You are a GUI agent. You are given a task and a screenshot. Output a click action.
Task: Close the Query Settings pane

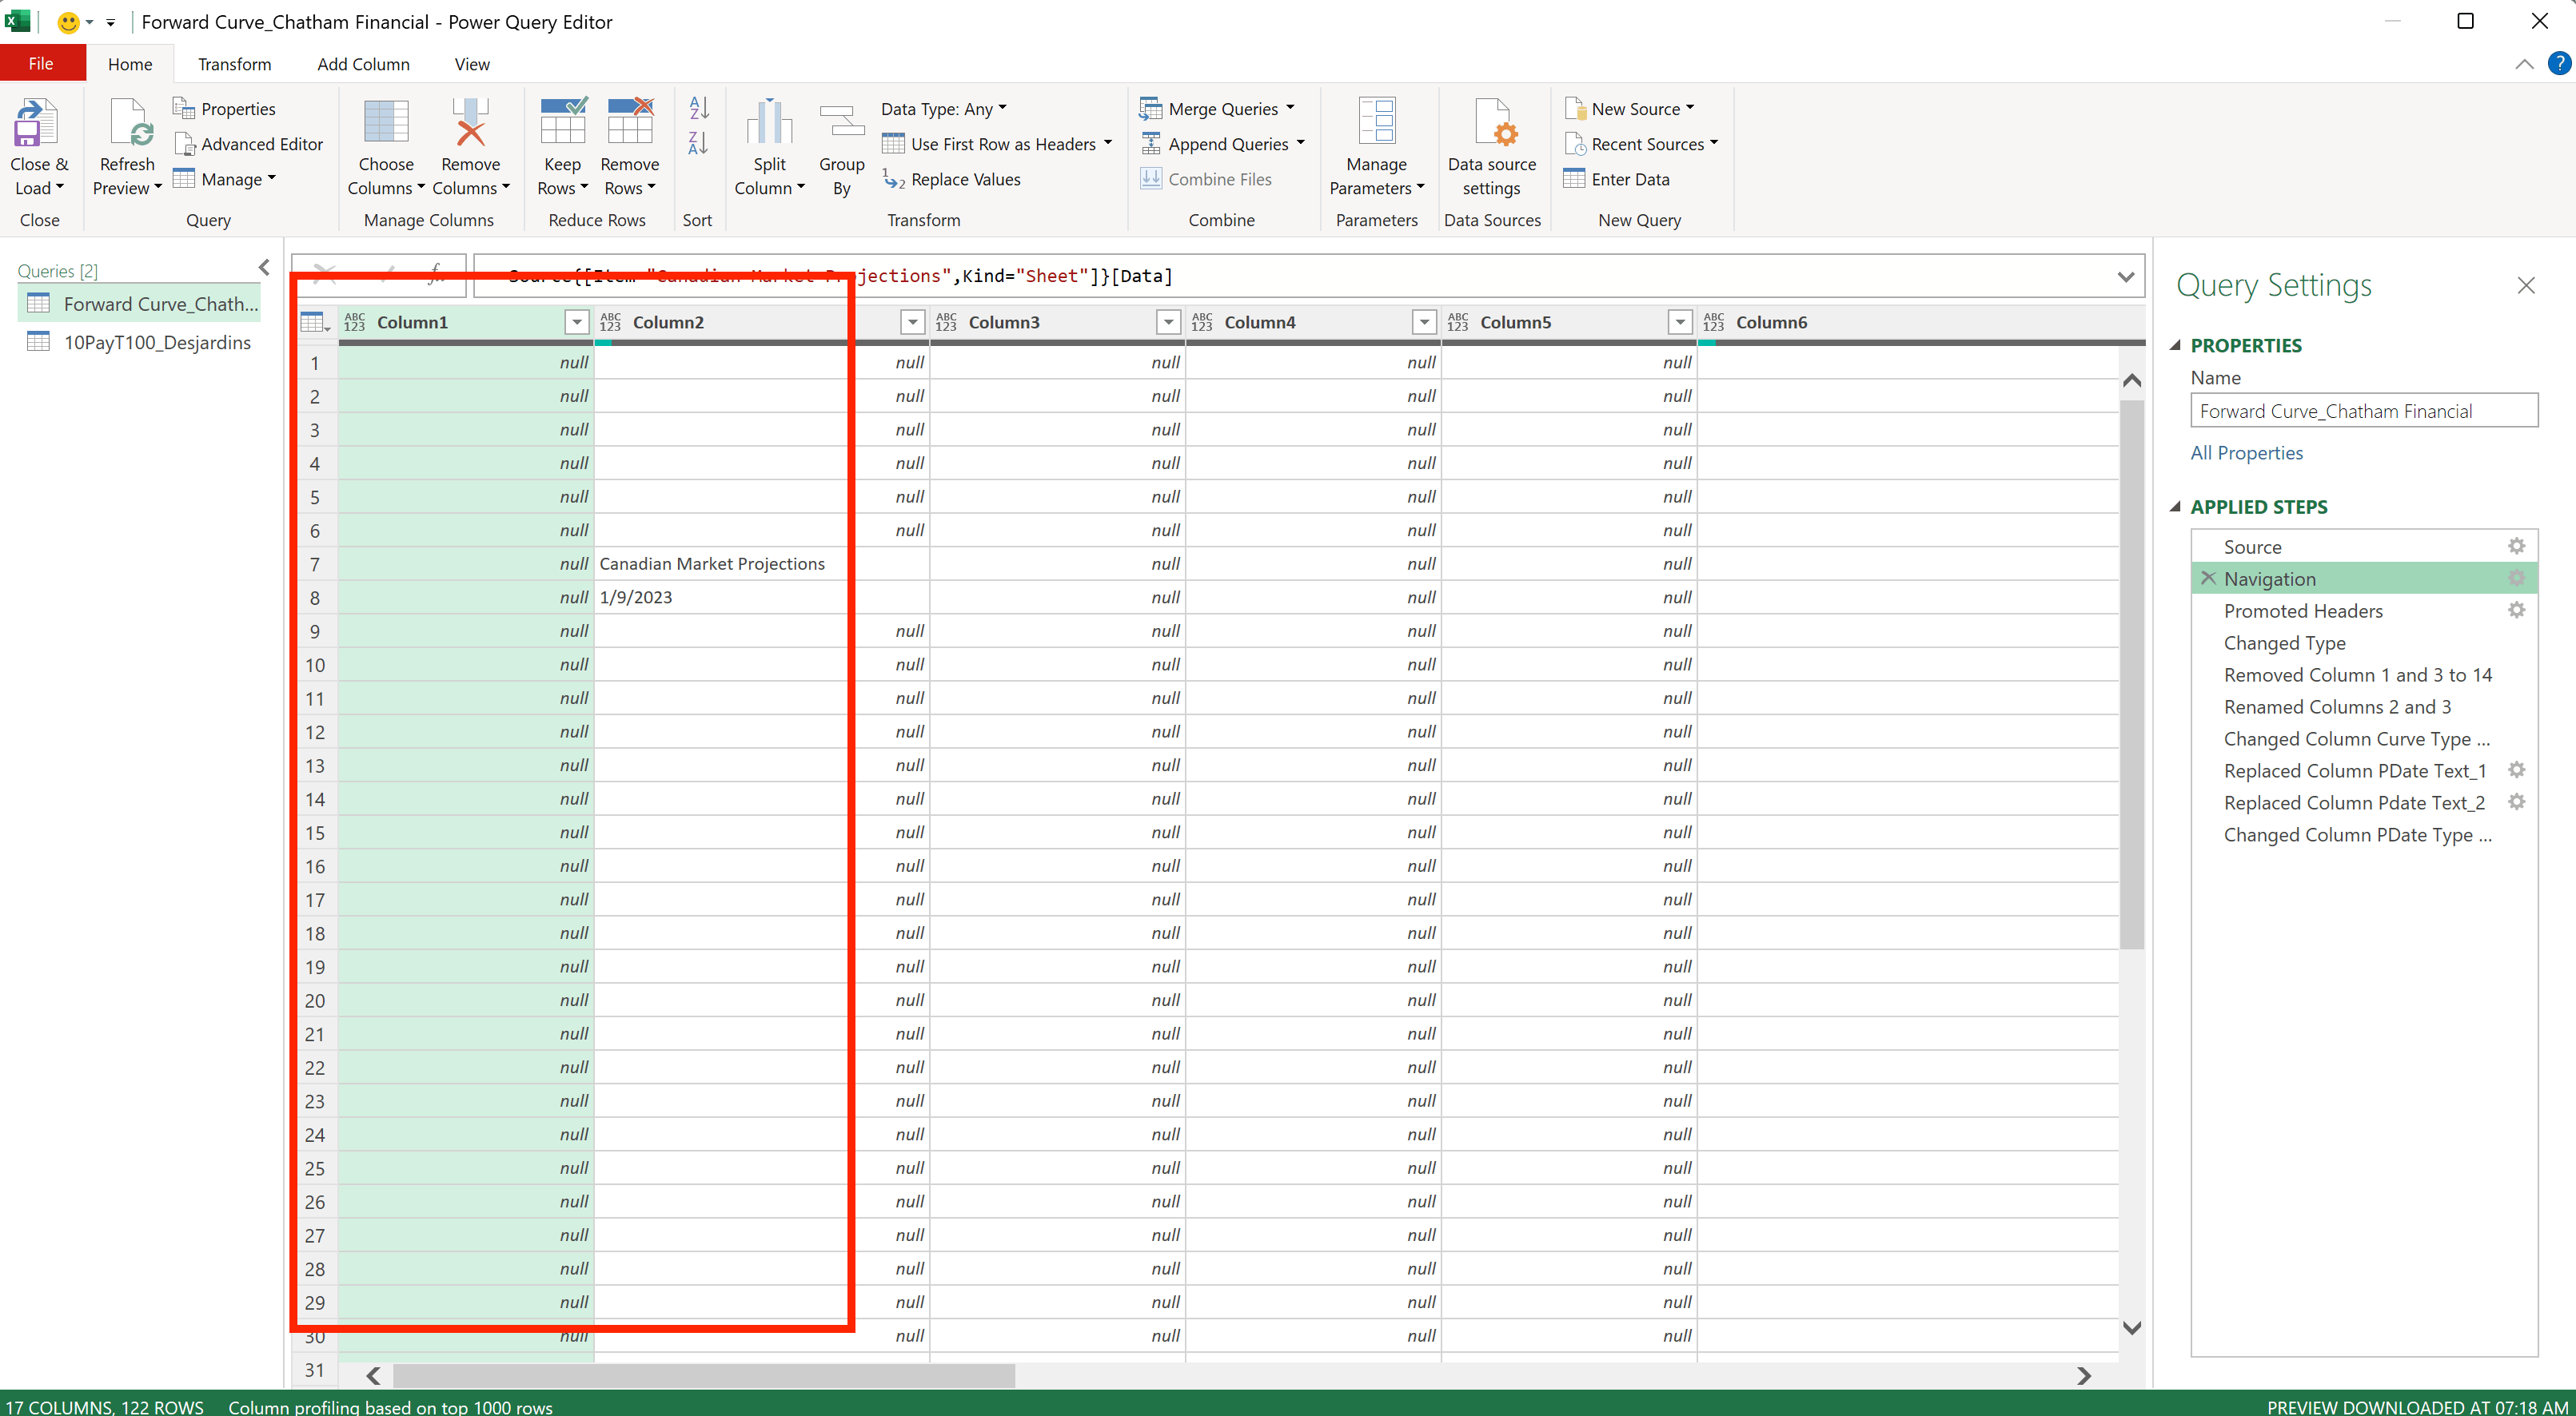click(x=2526, y=286)
